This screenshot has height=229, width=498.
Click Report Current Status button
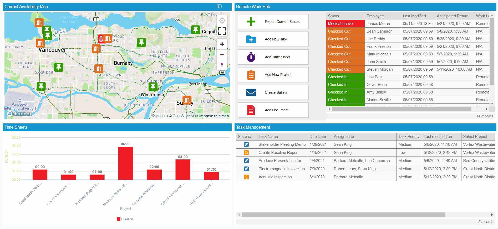coord(273,22)
